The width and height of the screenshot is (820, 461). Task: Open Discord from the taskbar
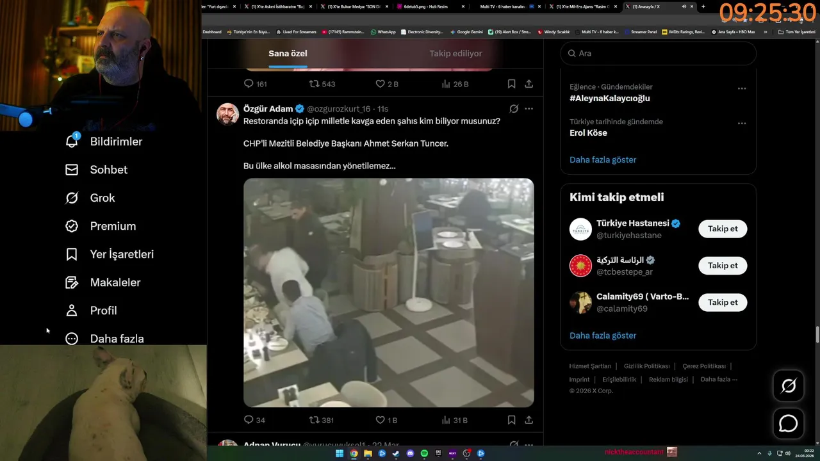410,453
